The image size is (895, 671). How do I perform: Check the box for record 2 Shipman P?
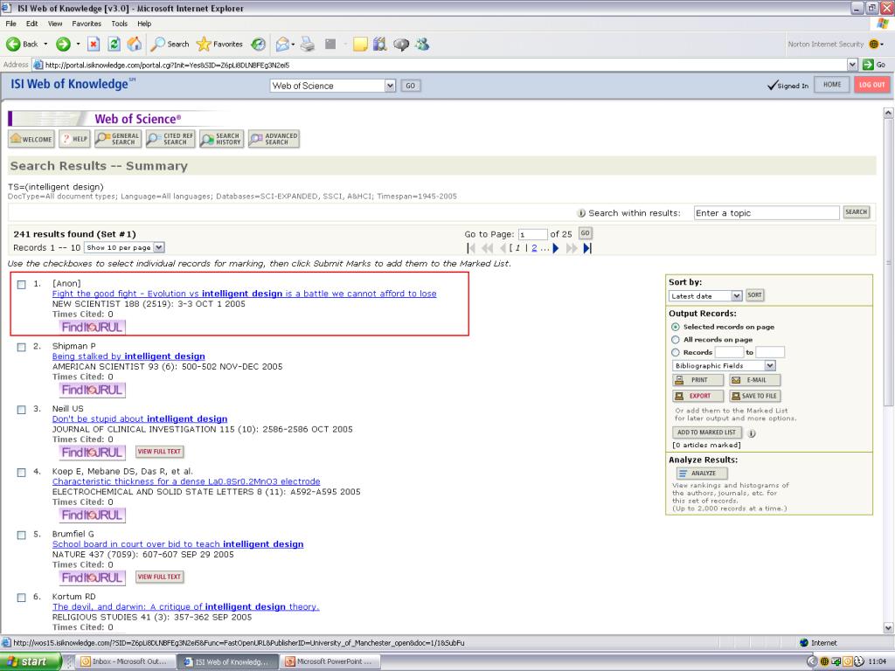(22, 347)
